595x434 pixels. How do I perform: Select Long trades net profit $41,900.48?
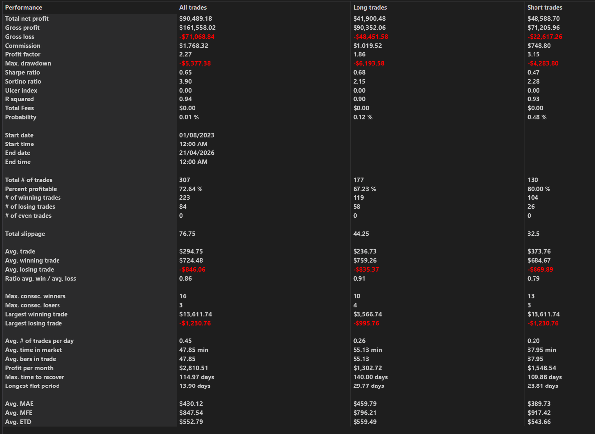(369, 19)
